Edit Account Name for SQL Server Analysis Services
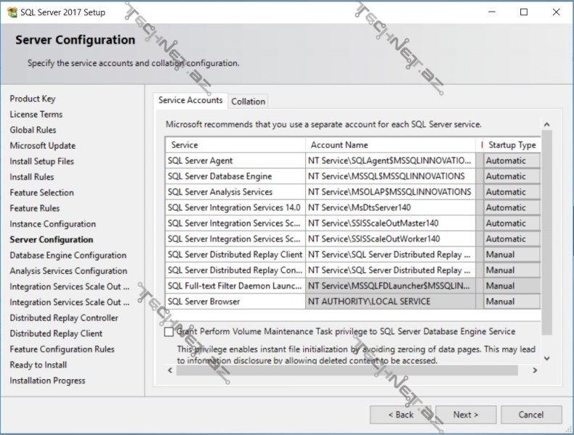The image size is (574, 435). pos(390,192)
